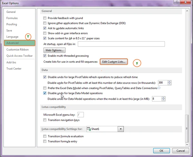Screen dimensions: 193x157
Task: Click the vertical scrollbar thumb
Action: click(187, 129)
